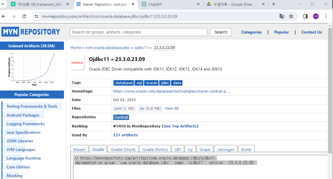Open the Oracle homepage URL link
Screen dimensions: 333x179
172,91
